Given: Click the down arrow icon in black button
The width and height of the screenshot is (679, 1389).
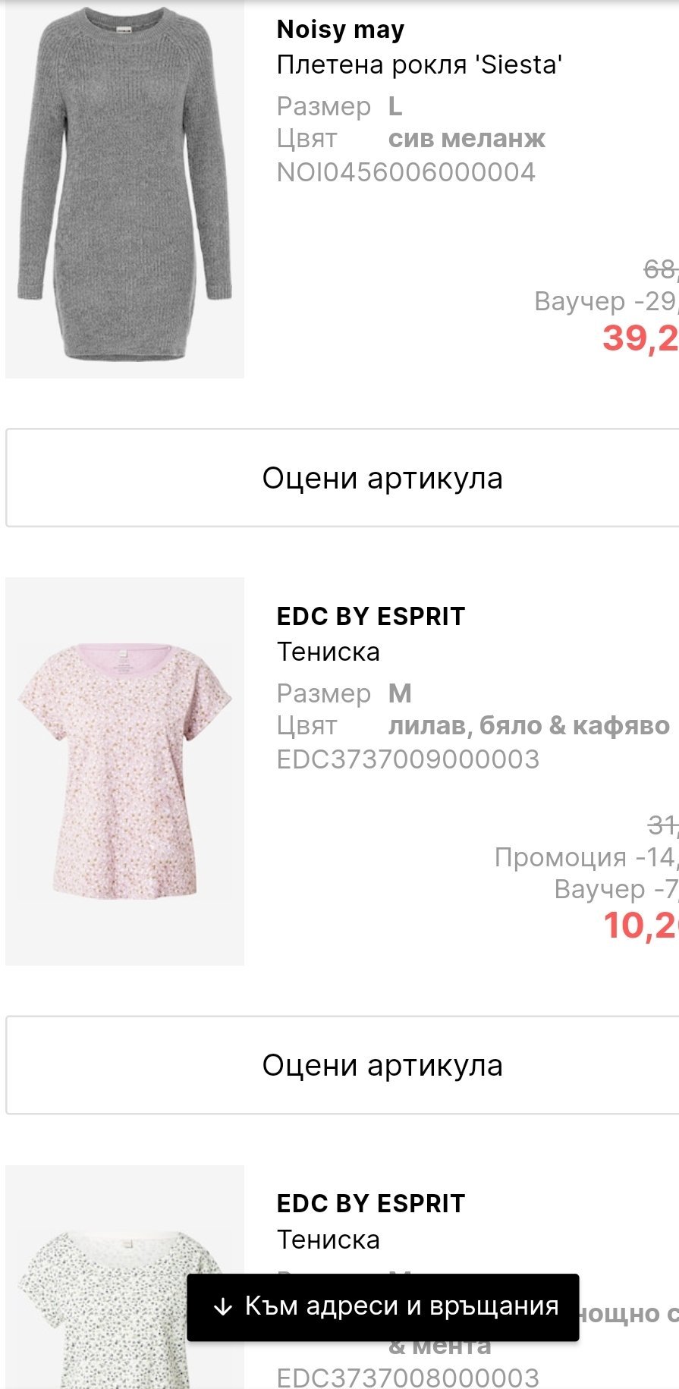Looking at the screenshot, I should 222,1306.
